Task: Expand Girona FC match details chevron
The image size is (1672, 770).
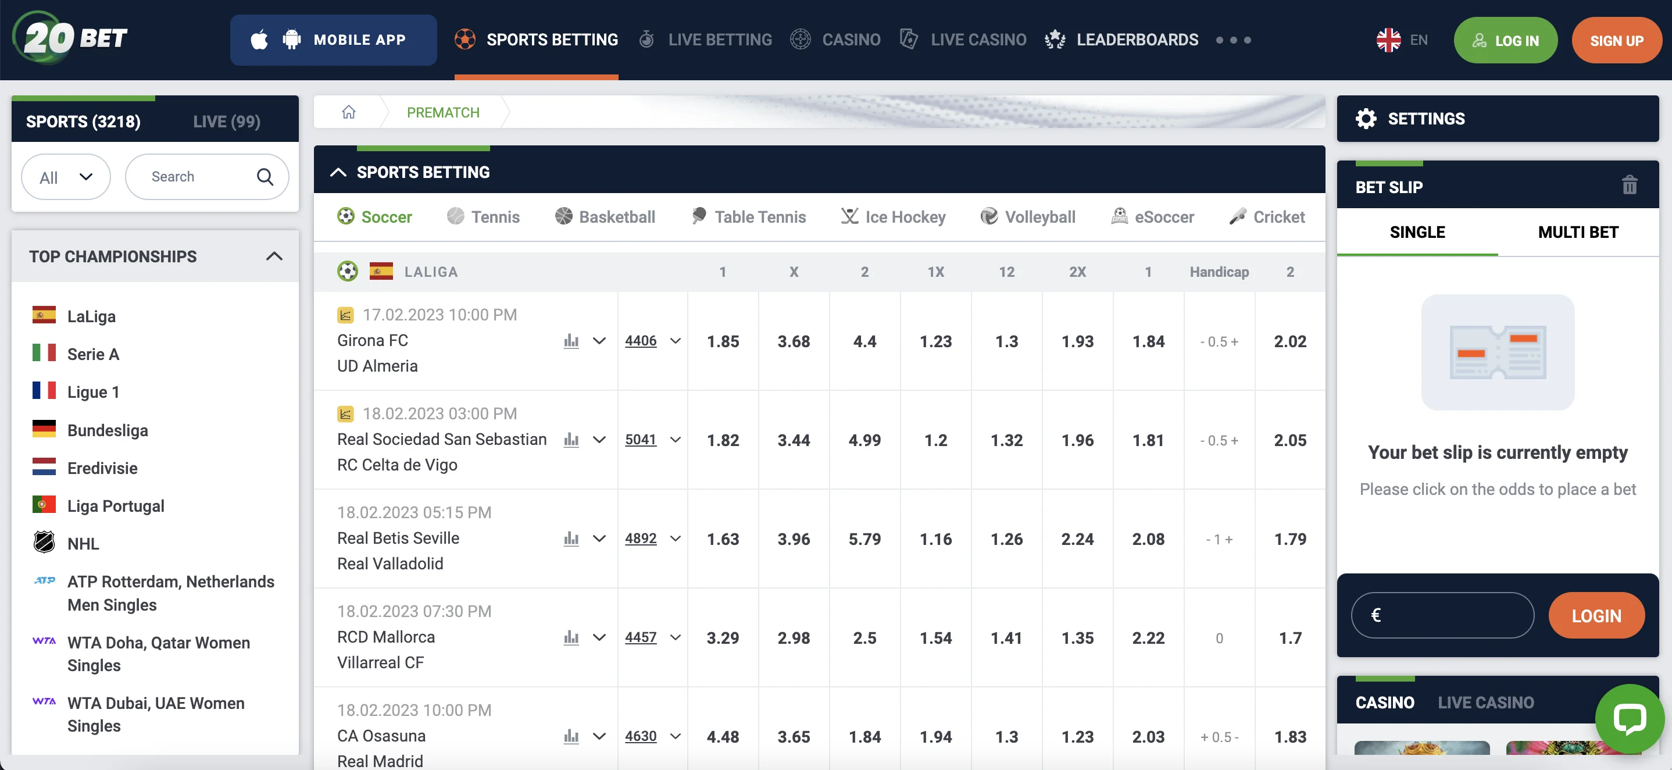Action: pyautogui.click(x=599, y=341)
